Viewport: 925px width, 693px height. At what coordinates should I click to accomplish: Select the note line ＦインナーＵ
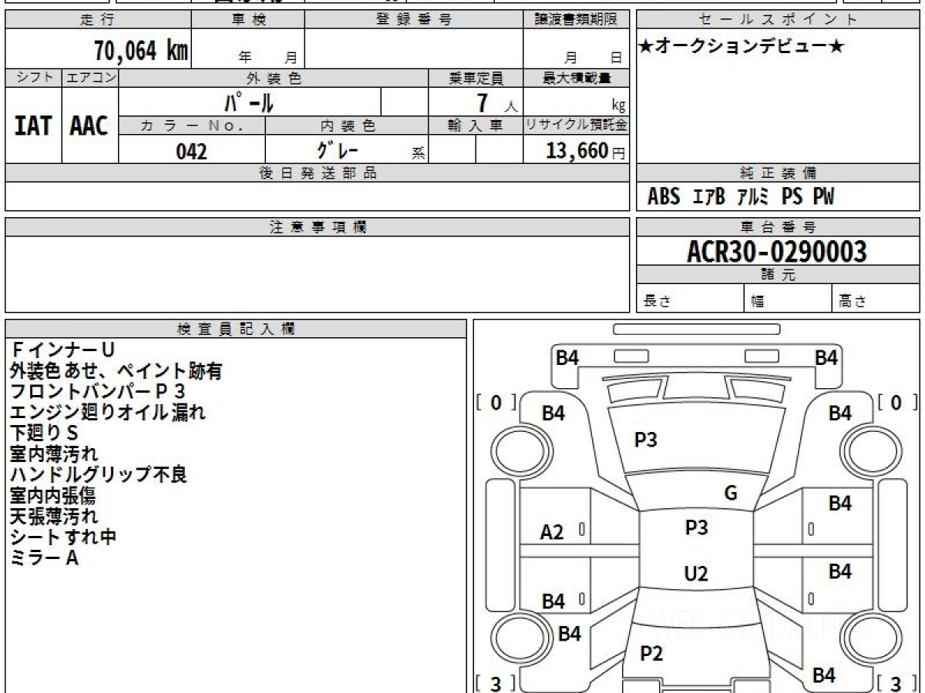(62, 350)
